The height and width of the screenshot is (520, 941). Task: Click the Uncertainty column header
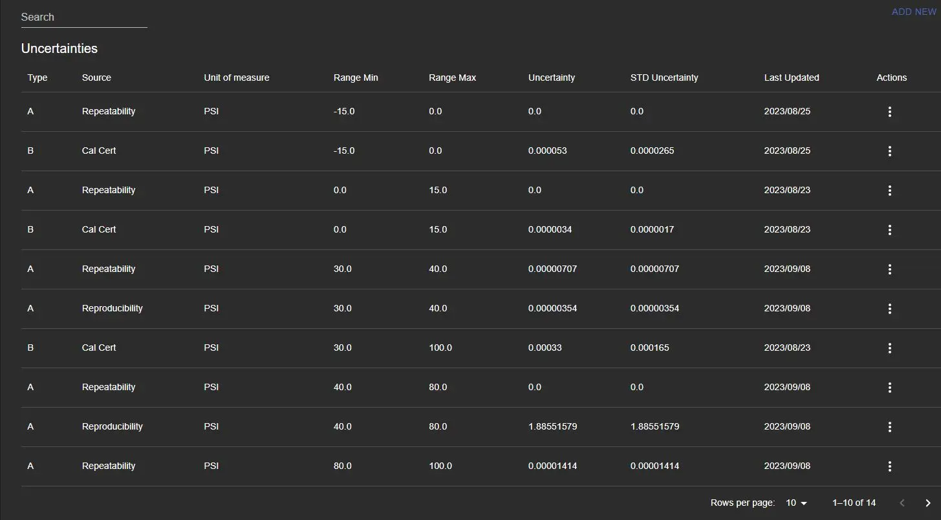(552, 78)
